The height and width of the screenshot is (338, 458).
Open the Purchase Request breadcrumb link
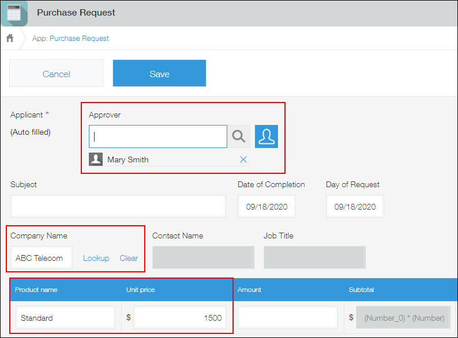click(79, 39)
